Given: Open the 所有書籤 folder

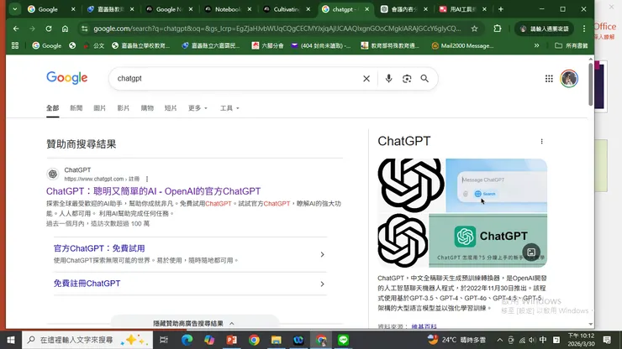Looking at the screenshot, I should 572,45.
